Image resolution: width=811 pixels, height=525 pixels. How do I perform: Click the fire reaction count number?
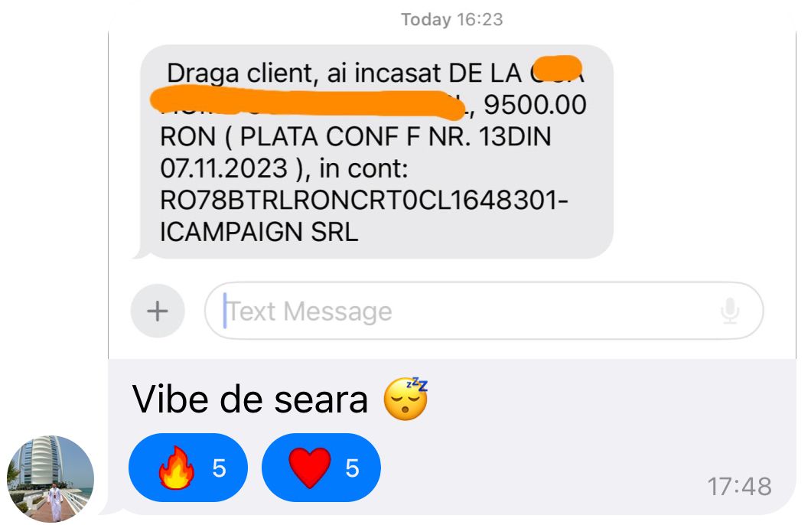pos(220,468)
